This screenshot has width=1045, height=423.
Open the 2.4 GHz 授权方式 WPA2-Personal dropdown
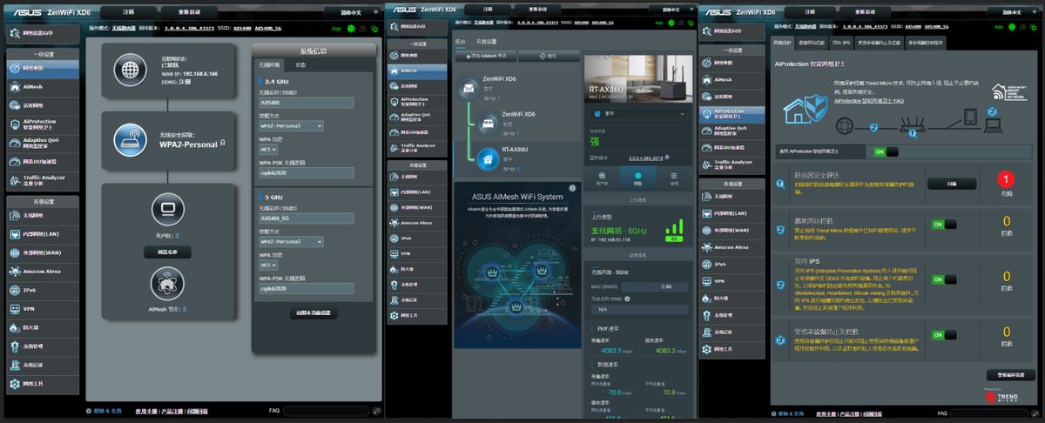[292, 126]
